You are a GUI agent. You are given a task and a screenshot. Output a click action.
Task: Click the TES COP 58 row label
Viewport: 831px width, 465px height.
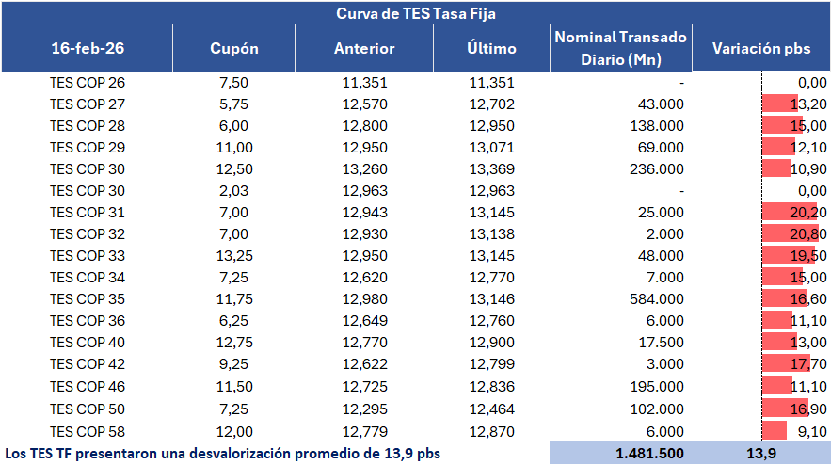(88, 431)
